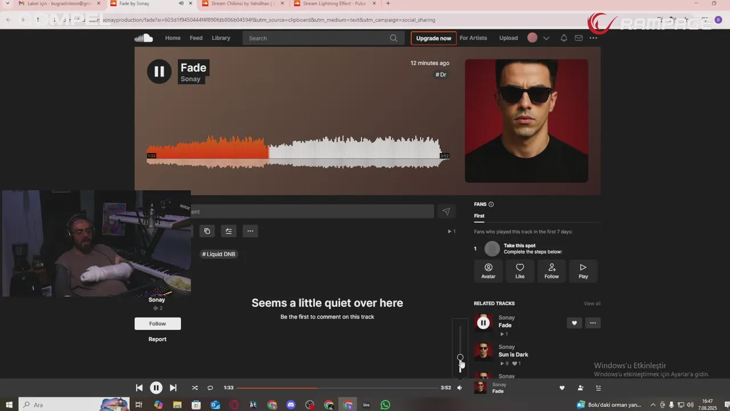Open the SoundCloud logo home link
Viewport: 730px width, 411px height.
click(x=144, y=38)
